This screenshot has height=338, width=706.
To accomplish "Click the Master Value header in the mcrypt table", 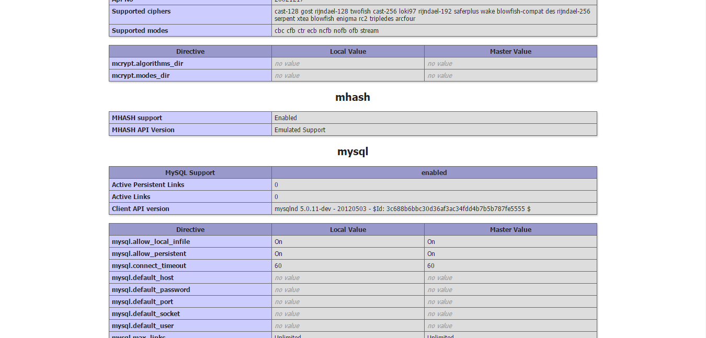I will (x=510, y=51).
